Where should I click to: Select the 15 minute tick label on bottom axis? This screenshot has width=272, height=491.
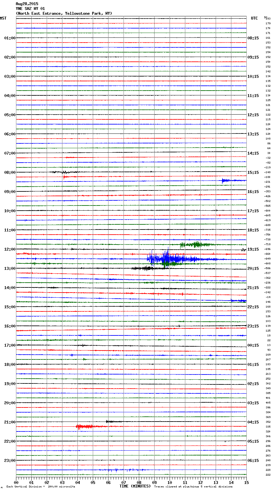(246, 482)
